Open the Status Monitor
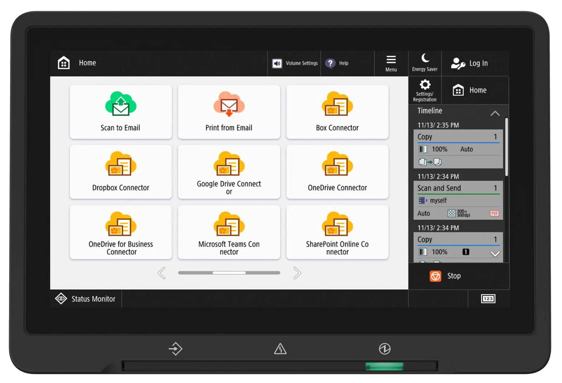Viewport: 562px width, 383px height. (x=86, y=299)
